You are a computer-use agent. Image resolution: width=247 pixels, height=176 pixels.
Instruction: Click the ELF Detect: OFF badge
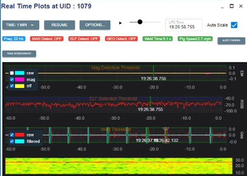84,39
